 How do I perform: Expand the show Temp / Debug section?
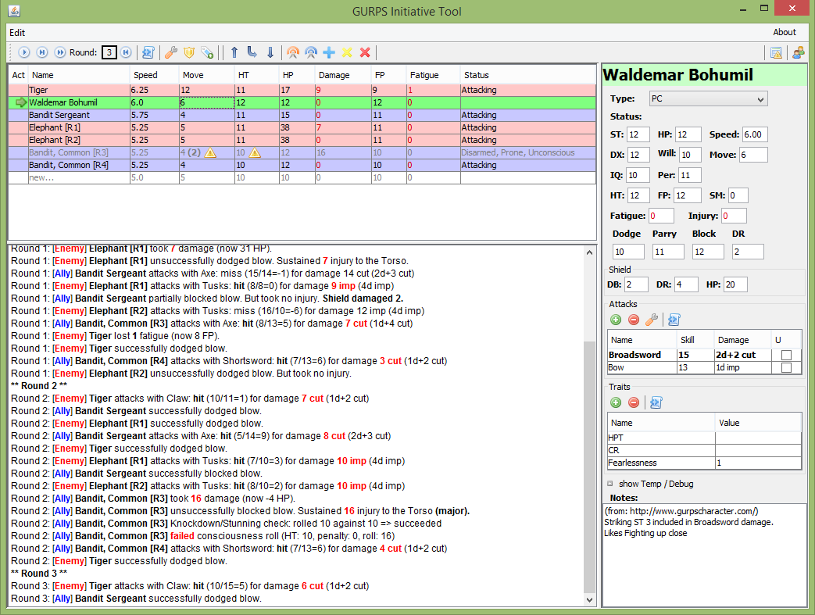(x=611, y=484)
